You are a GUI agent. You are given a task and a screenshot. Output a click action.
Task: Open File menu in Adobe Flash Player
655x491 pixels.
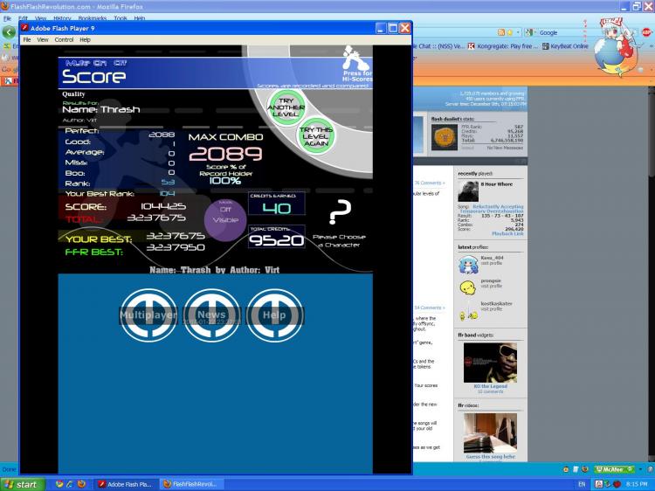tap(27, 39)
